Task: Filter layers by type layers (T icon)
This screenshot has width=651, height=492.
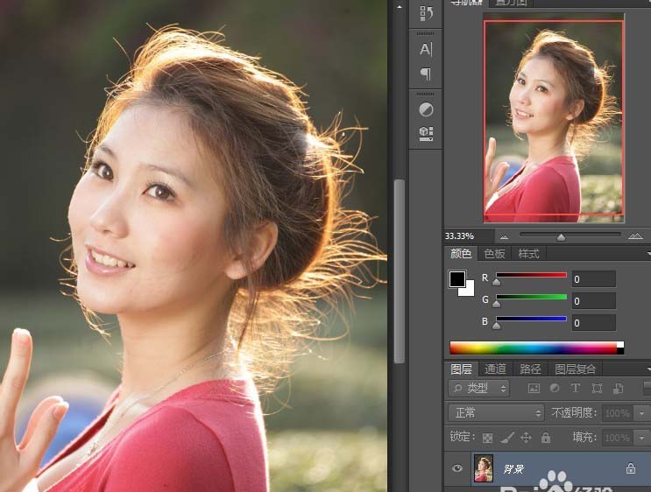Action: 576,388
